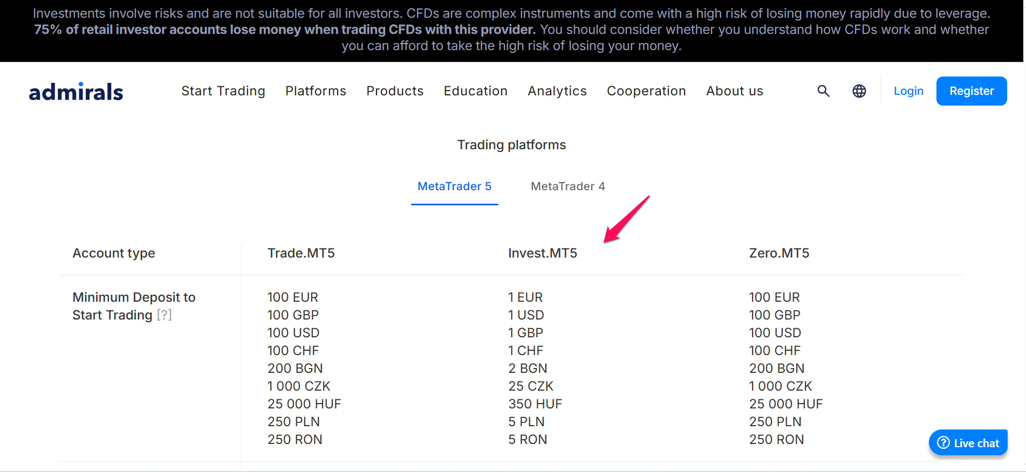Open the Products menu
This screenshot has width=1026, height=472.
click(x=395, y=91)
